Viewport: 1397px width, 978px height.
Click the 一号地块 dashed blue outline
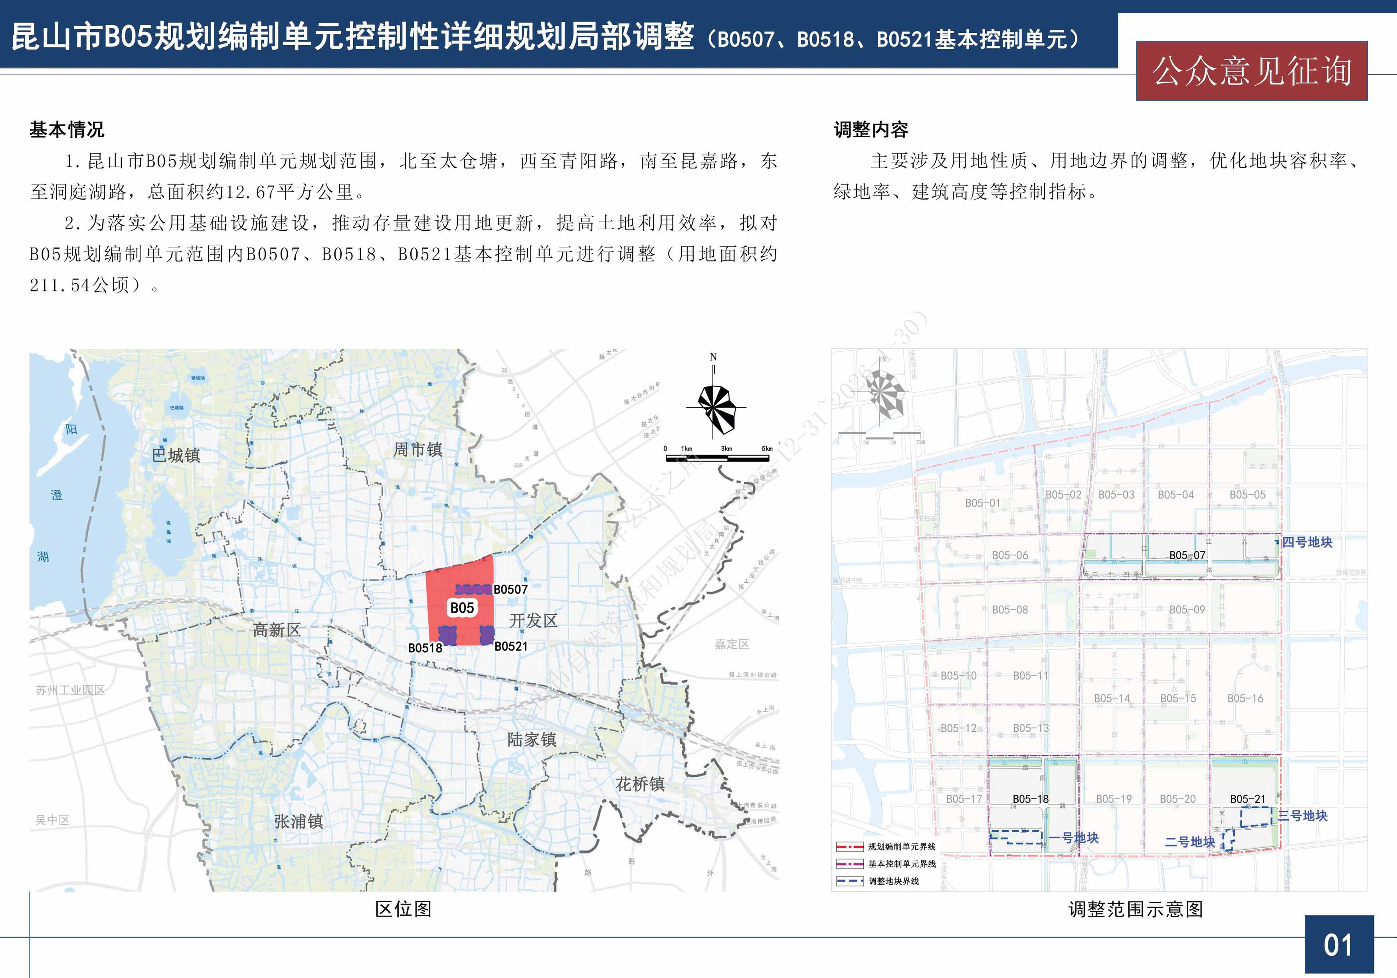coord(1016,837)
